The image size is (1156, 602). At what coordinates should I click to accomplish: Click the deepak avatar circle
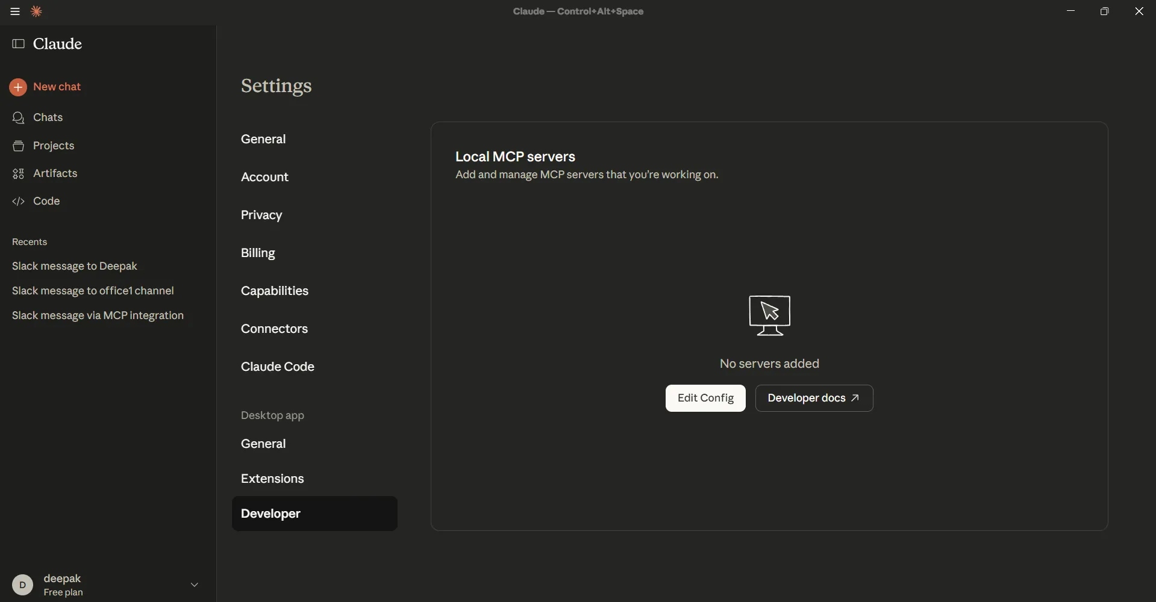point(23,585)
